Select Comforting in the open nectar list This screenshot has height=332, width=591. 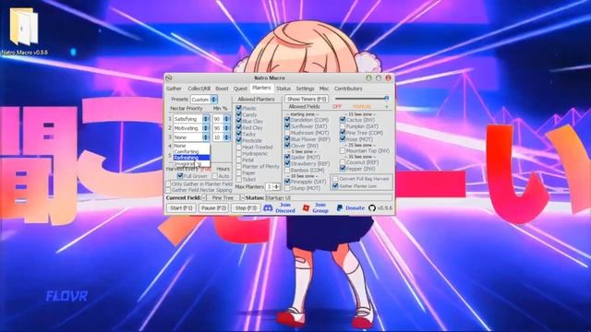point(191,151)
